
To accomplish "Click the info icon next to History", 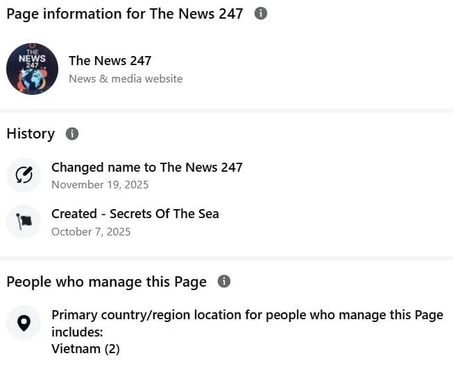I will 71,134.
